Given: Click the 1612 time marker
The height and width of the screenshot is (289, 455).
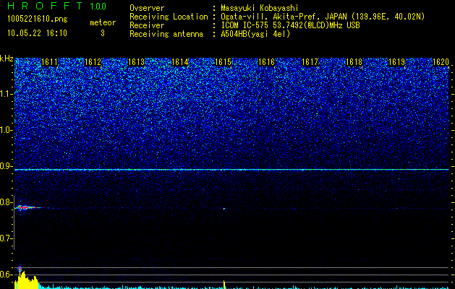Looking at the screenshot, I should point(93,62).
